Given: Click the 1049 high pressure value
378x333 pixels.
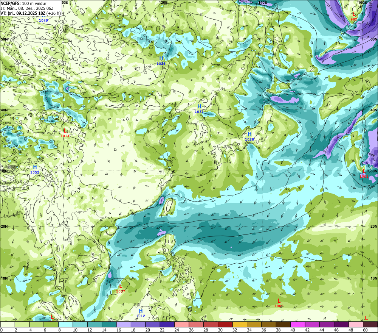Looking at the screenshot, I should pos(43,20).
